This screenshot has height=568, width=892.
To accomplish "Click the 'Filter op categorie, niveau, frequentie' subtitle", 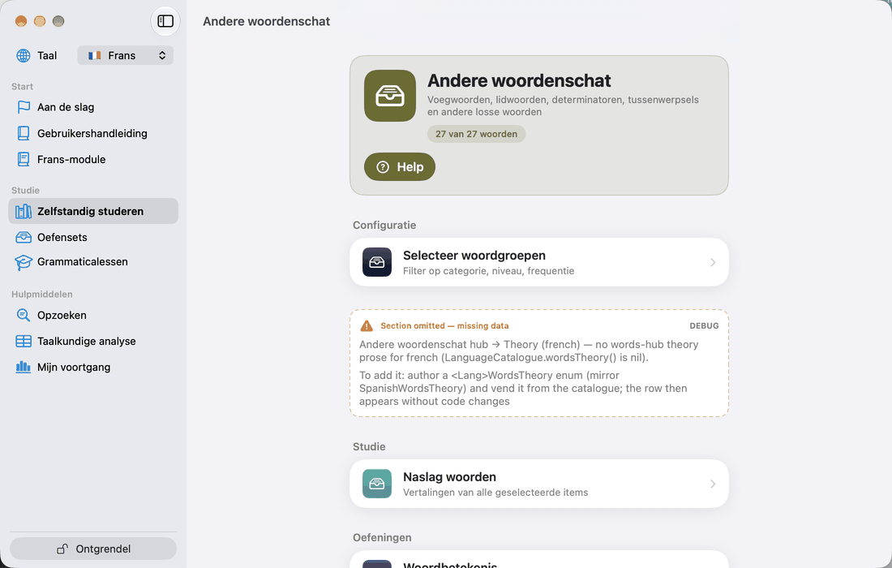I will [488, 271].
